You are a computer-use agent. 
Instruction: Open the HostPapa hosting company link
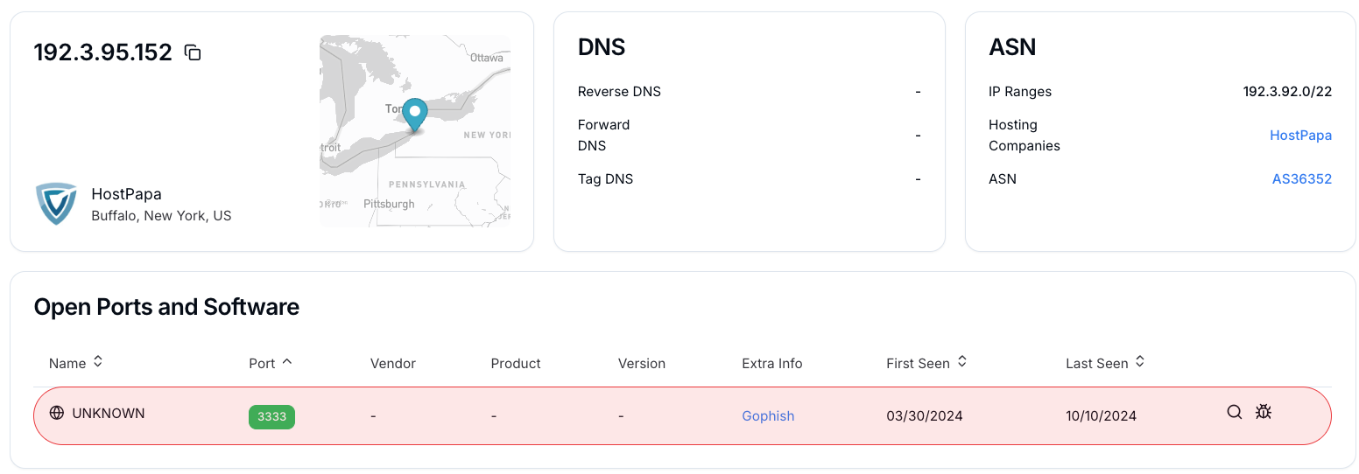[1300, 136]
